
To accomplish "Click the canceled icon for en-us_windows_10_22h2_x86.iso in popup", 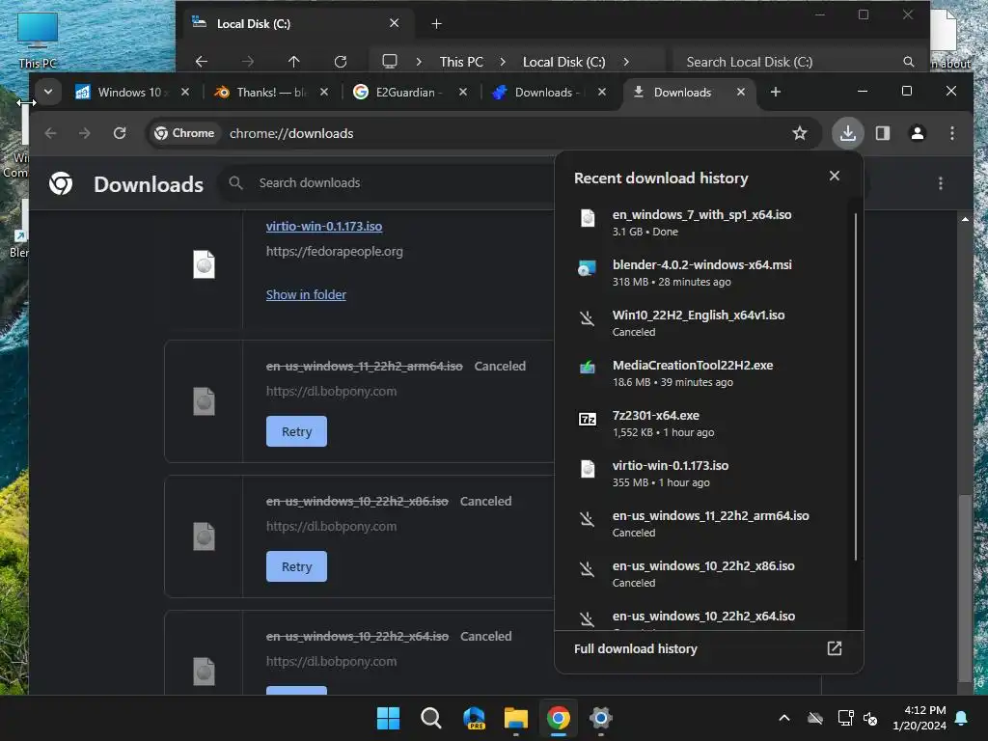I will 588,569.
